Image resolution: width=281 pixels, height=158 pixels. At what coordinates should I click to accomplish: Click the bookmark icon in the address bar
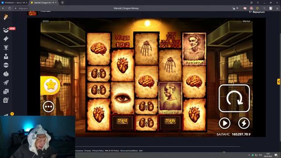[x=237, y=8]
